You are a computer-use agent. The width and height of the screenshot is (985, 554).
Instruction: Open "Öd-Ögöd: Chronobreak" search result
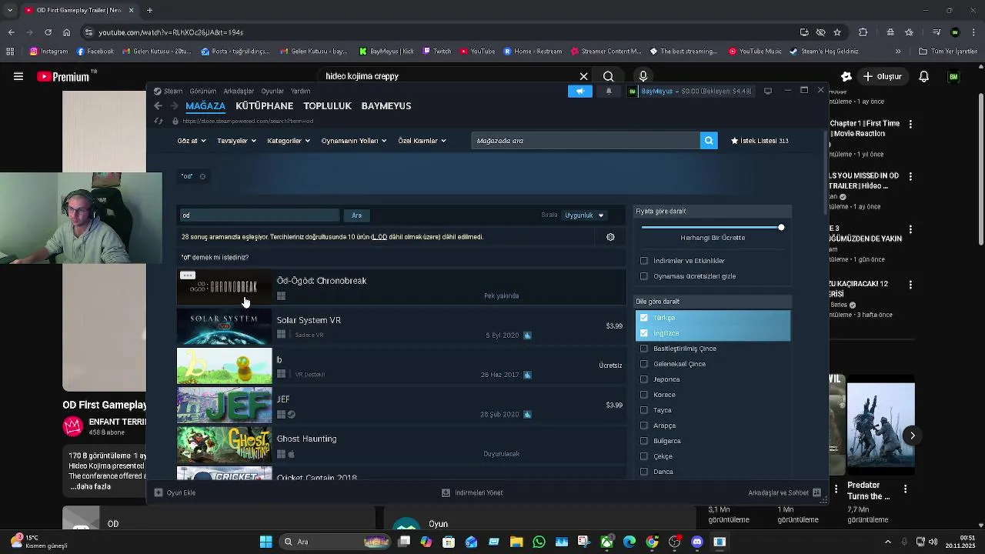401,288
